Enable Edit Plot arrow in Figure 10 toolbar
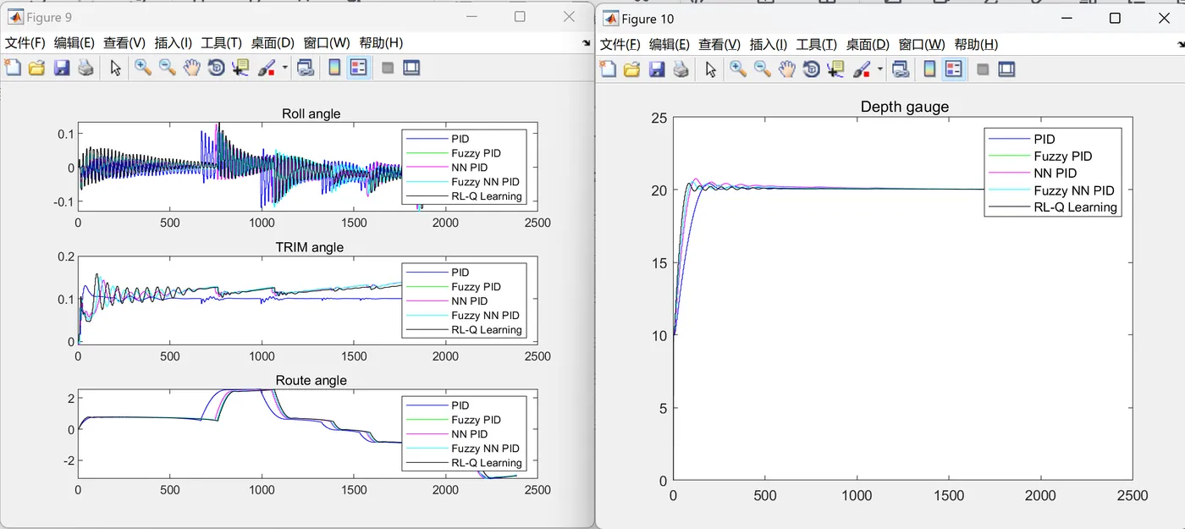1185x529 pixels. [x=711, y=69]
